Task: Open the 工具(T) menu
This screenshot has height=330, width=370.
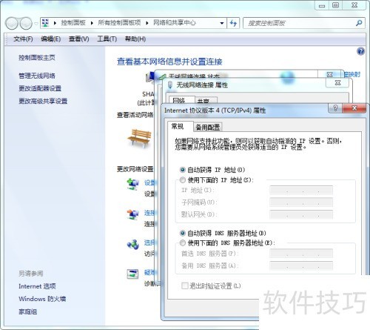Action: 107,39
